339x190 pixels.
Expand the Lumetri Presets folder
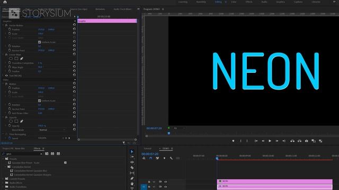click(3, 179)
